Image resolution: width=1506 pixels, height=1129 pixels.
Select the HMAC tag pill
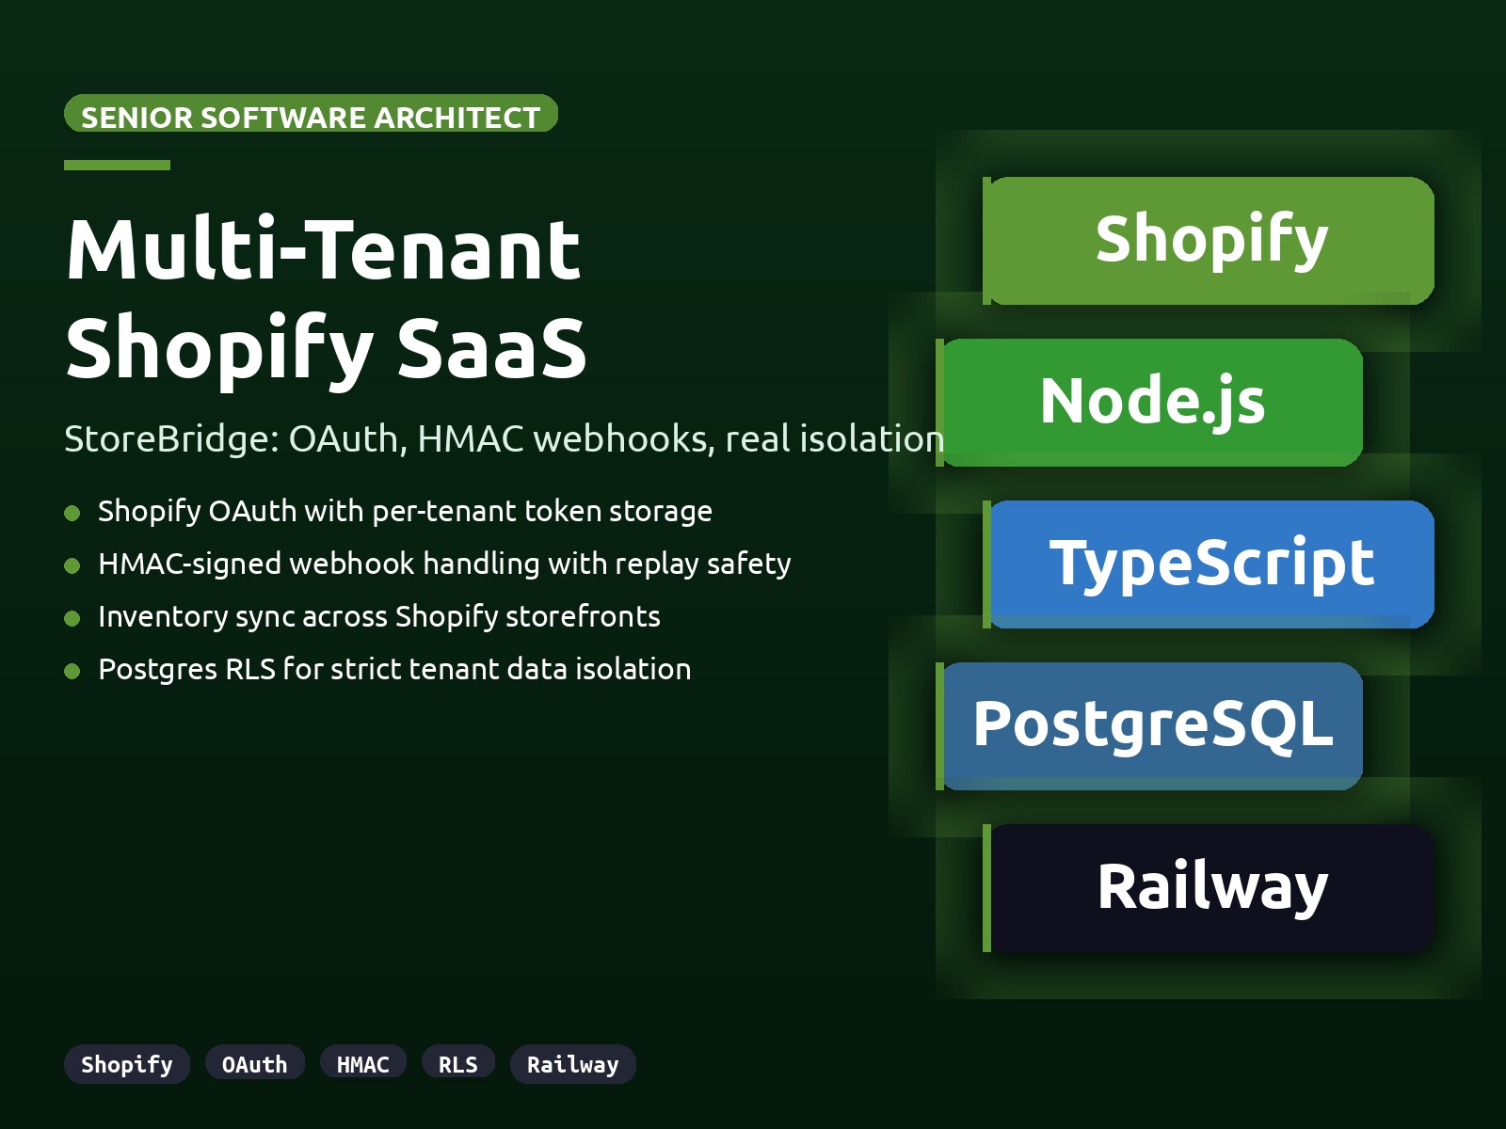click(362, 1064)
